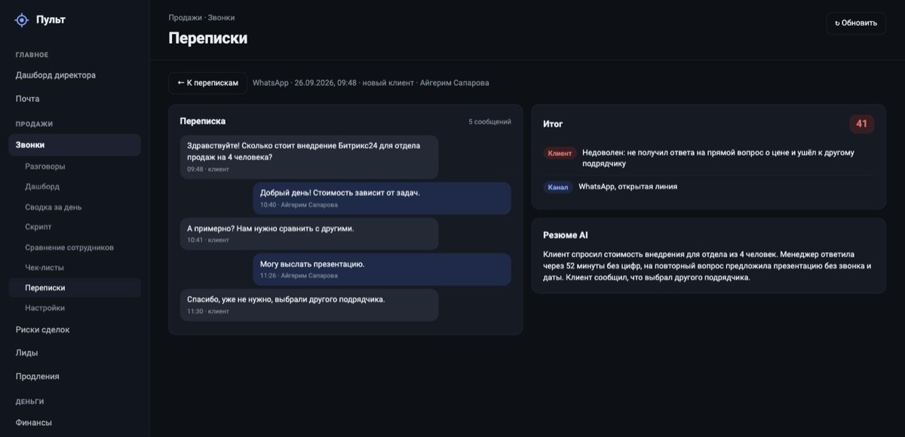This screenshot has width=905, height=437.
Task: Click the chat metadata line with WhatsApp date
Action: [370, 83]
